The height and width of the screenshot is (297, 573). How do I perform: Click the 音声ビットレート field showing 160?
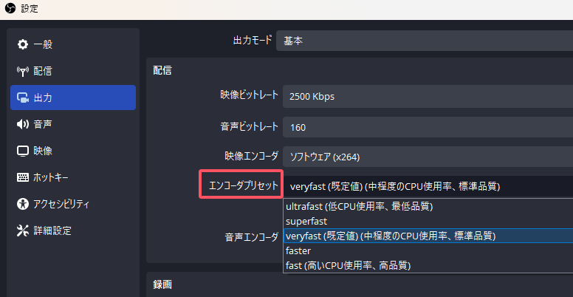point(427,127)
